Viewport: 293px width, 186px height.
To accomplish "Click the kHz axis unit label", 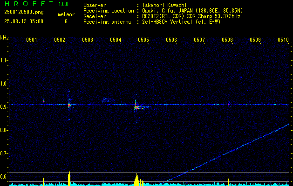I will tap(4, 38).
